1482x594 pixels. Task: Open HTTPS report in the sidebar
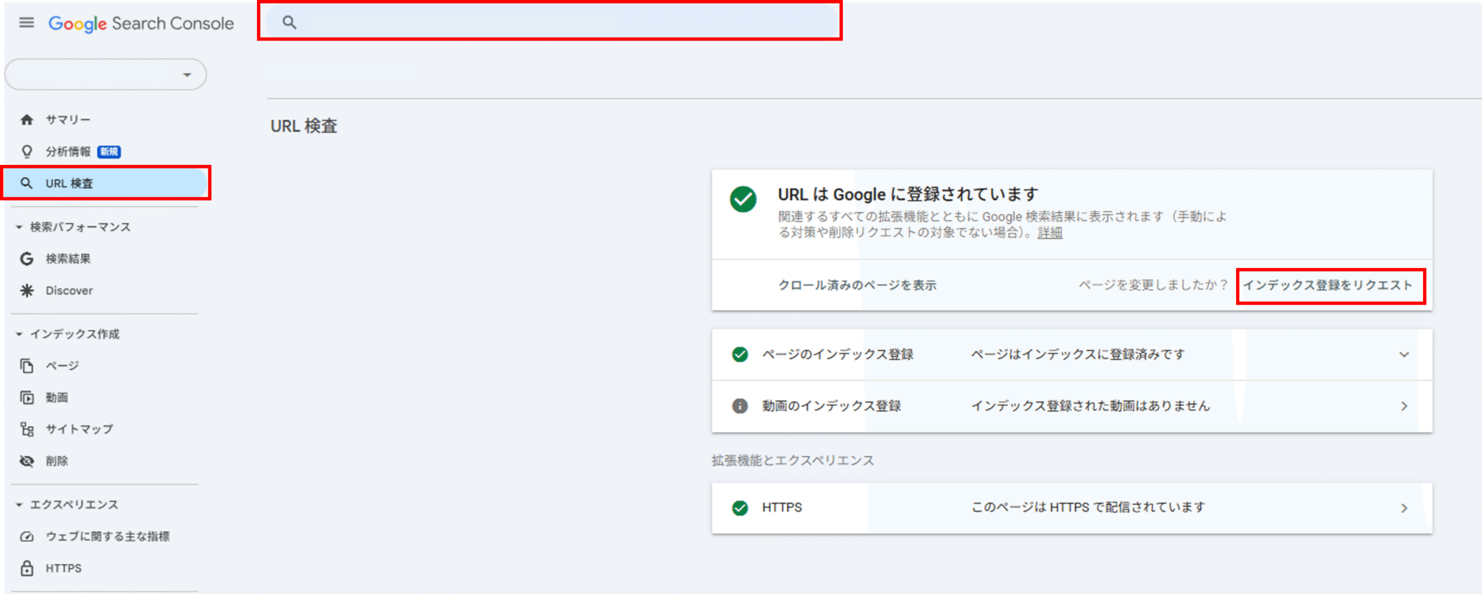point(64,568)
